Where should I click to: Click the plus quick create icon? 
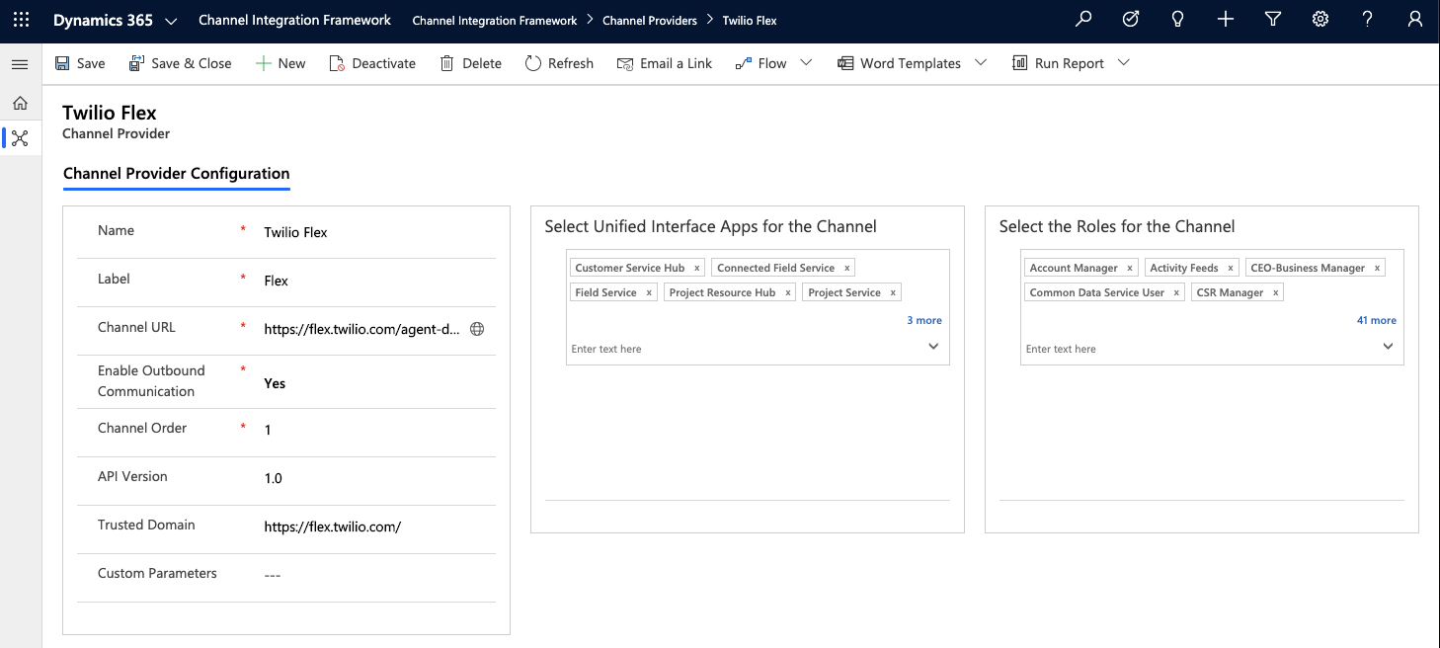tap(1226, 20)
